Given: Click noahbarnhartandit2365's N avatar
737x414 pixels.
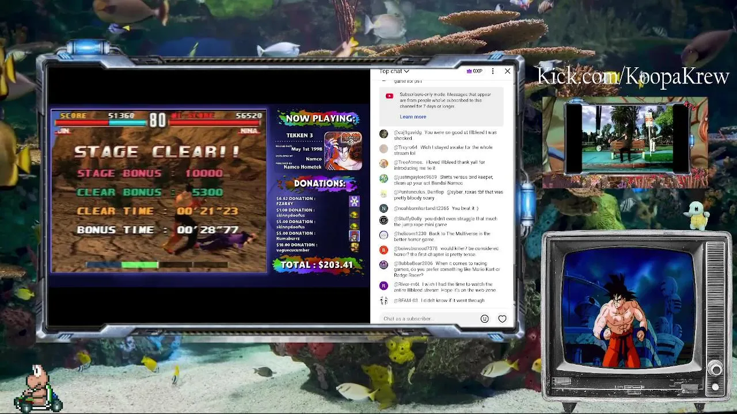Looking at the screenshot, I should point(383,208).
